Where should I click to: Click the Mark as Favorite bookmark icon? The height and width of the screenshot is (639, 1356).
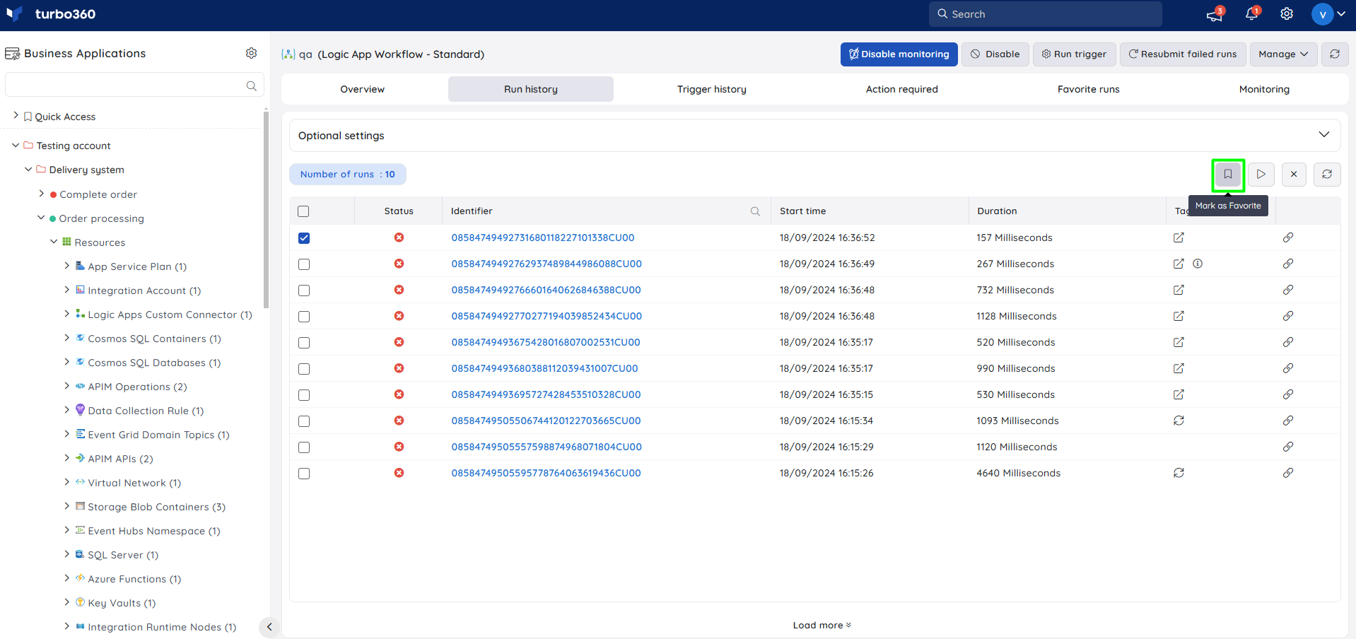point(1228,175)
